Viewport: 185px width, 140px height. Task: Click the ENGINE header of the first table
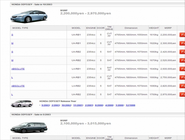(x=91, y=28)
